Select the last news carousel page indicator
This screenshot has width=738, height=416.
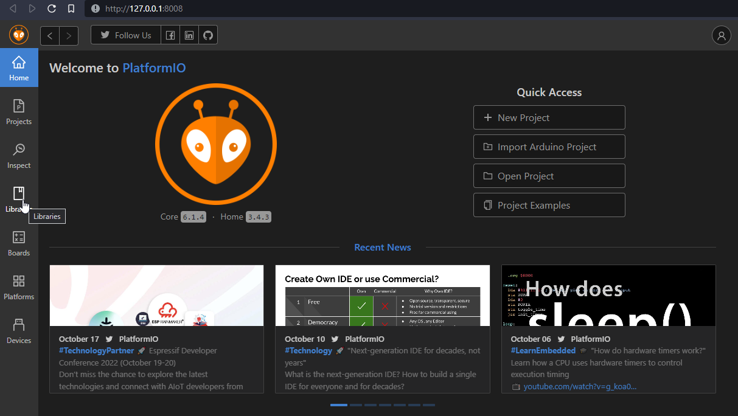point(429,405)
